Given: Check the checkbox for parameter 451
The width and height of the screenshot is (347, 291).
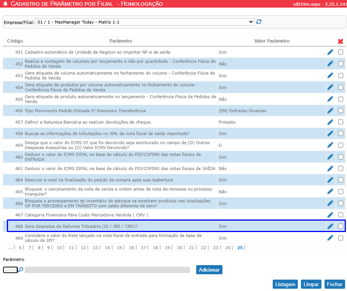Looking at the screenshot, I should [x=341, y=52].
